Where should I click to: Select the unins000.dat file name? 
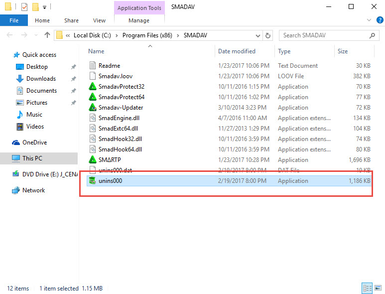pyautogui.click(x=116, y=170)
